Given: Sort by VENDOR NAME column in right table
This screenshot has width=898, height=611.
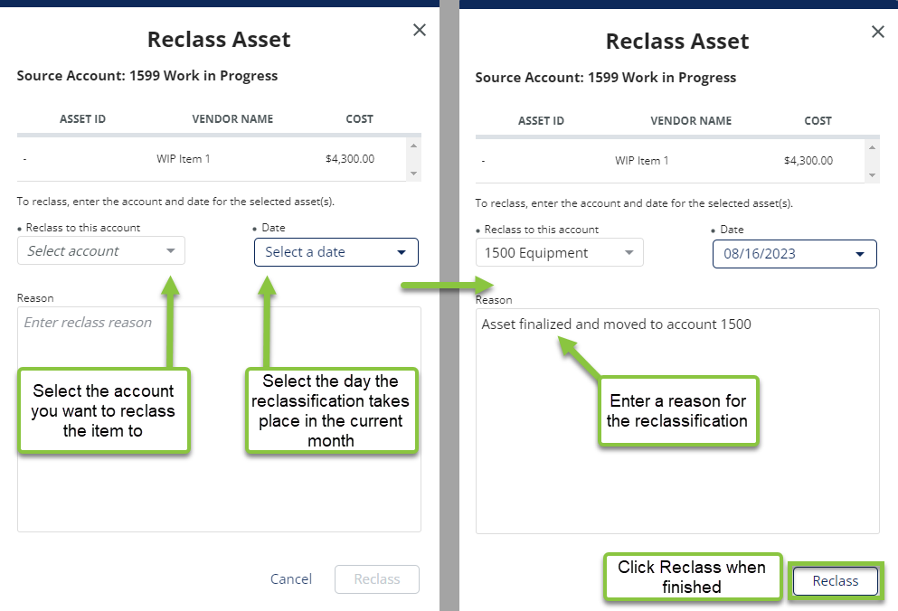Looking at the screenshot, I should point(691,121).
